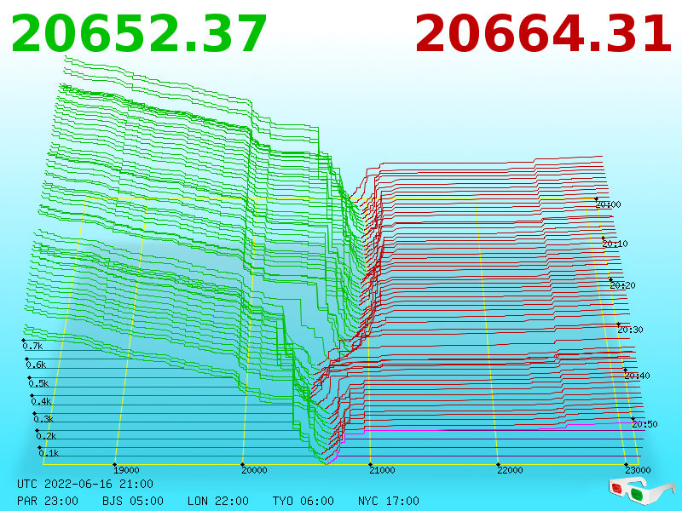
Task: Click the 23000 price axis label
Action: [x=638, y=470]
